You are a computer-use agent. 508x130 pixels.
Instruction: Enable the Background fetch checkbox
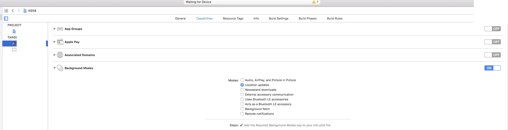coord(242,109)
